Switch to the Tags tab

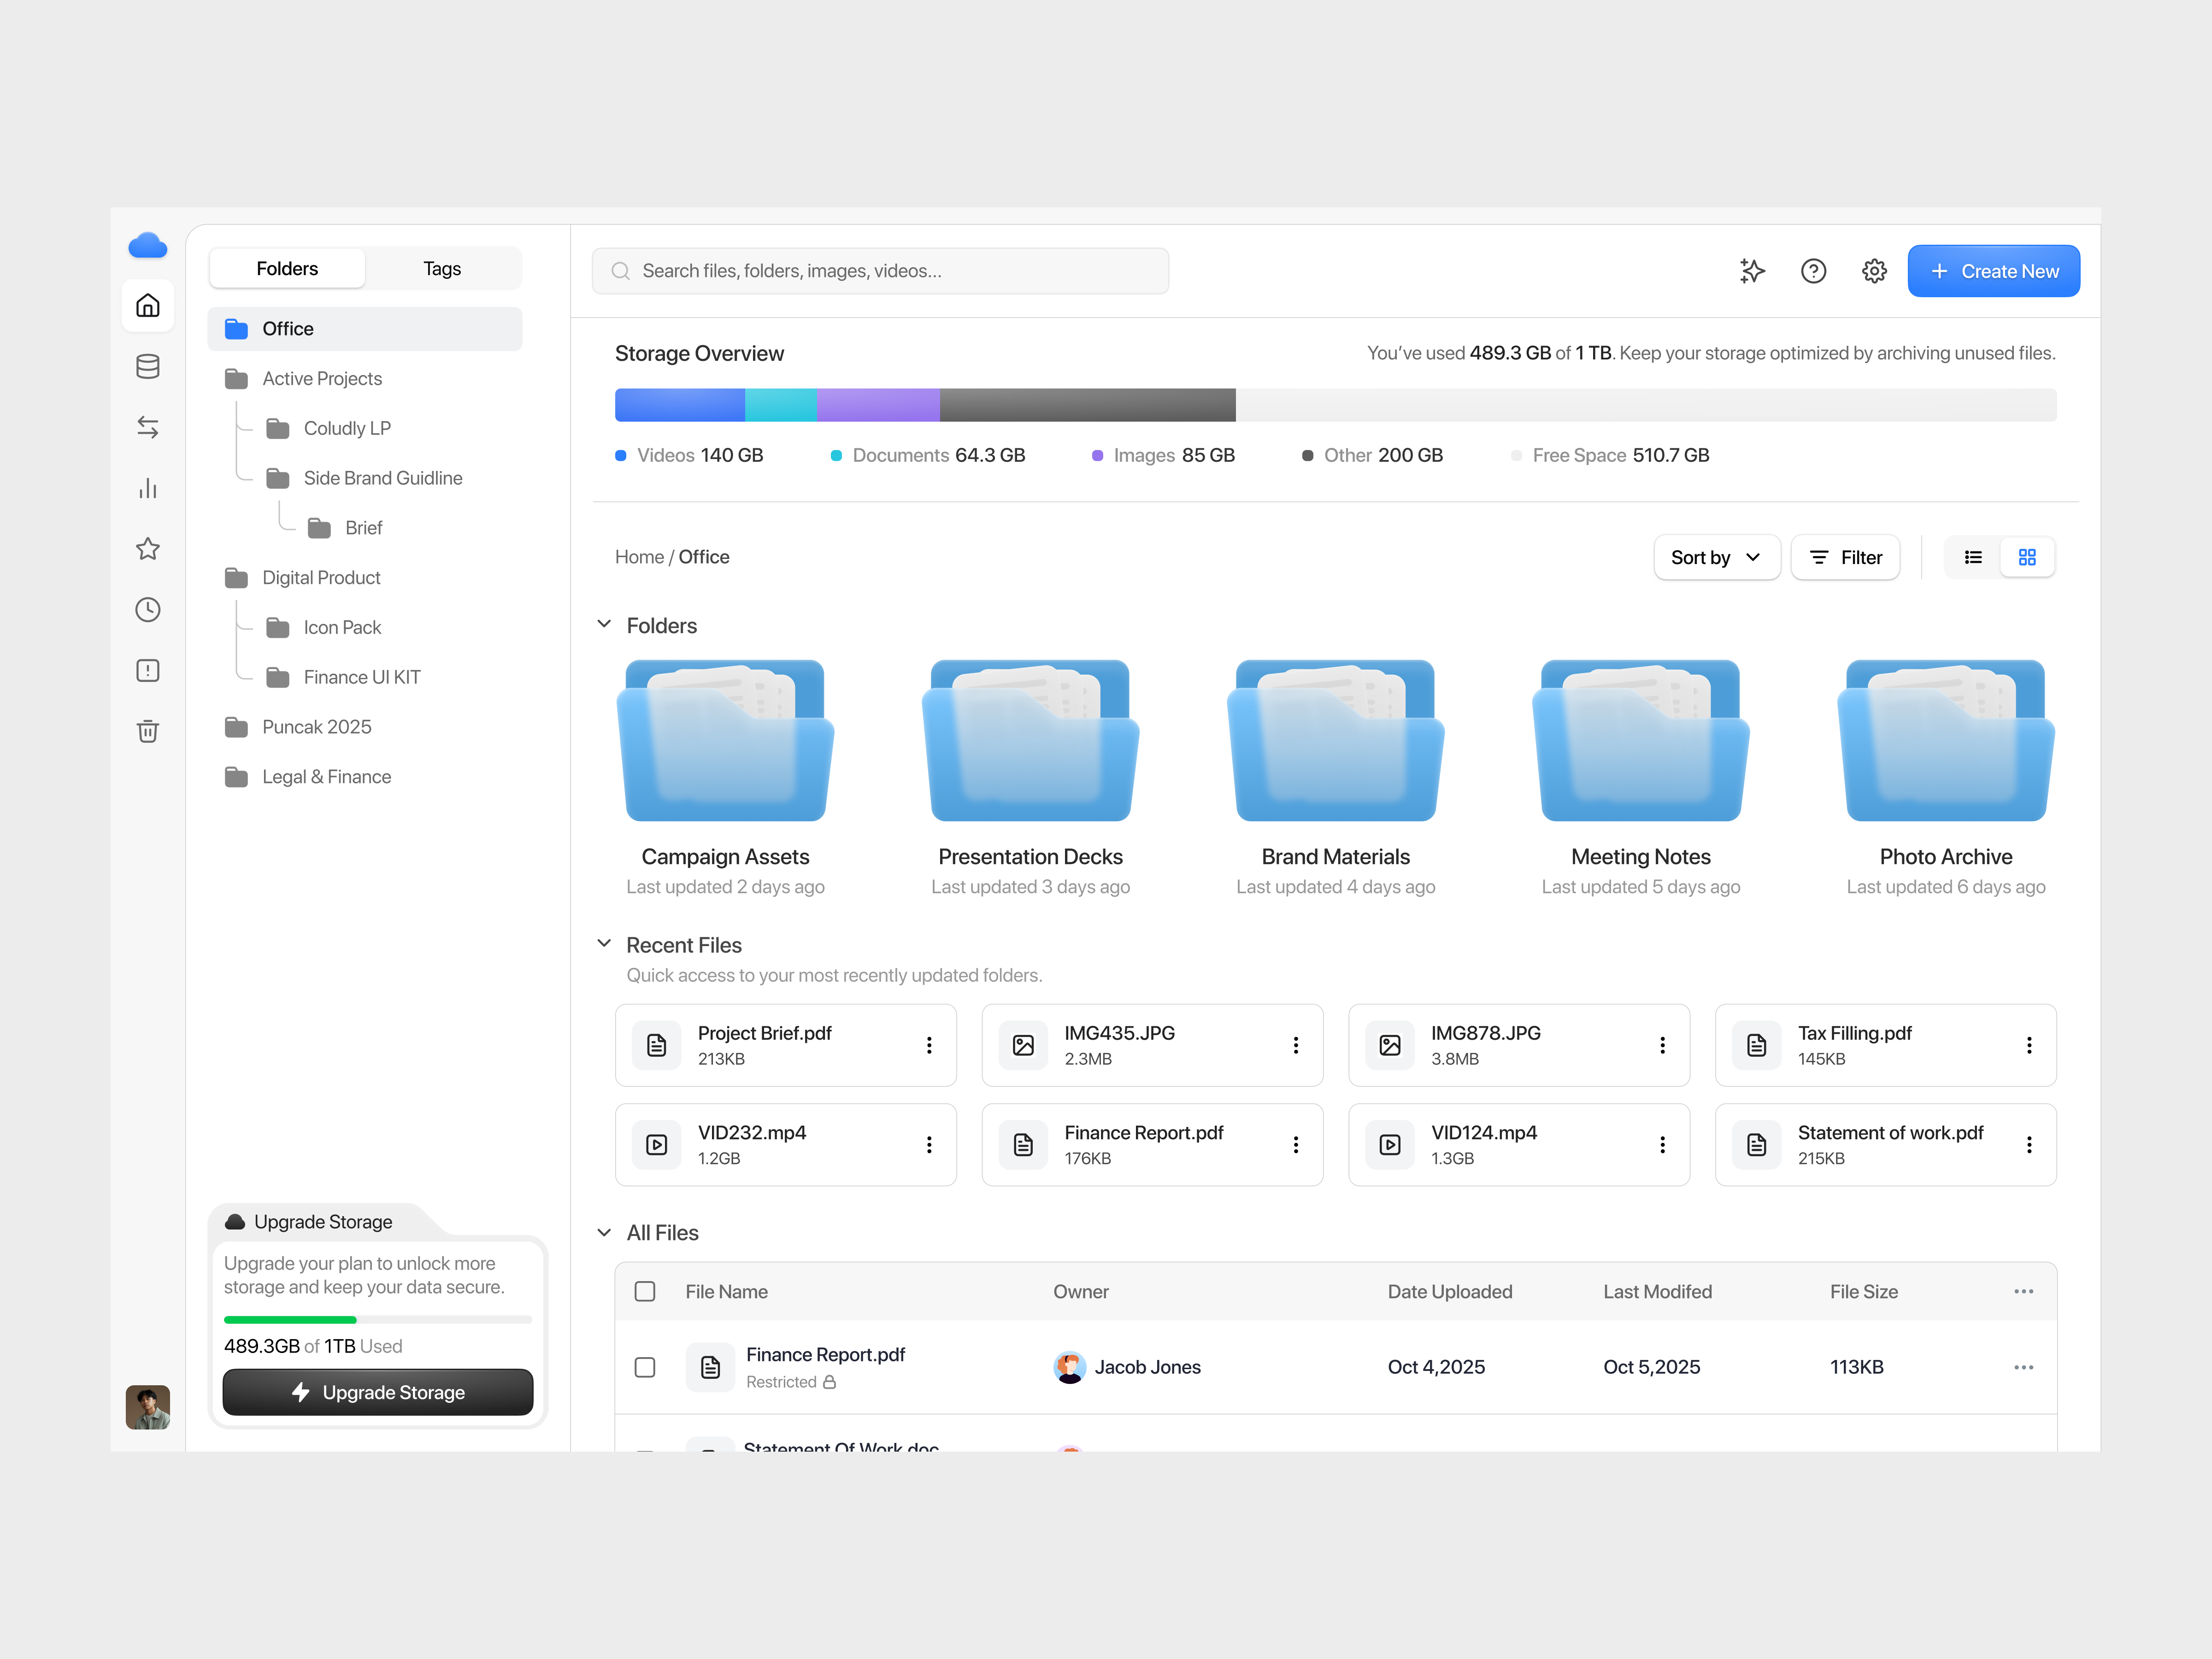click(441, 268)
